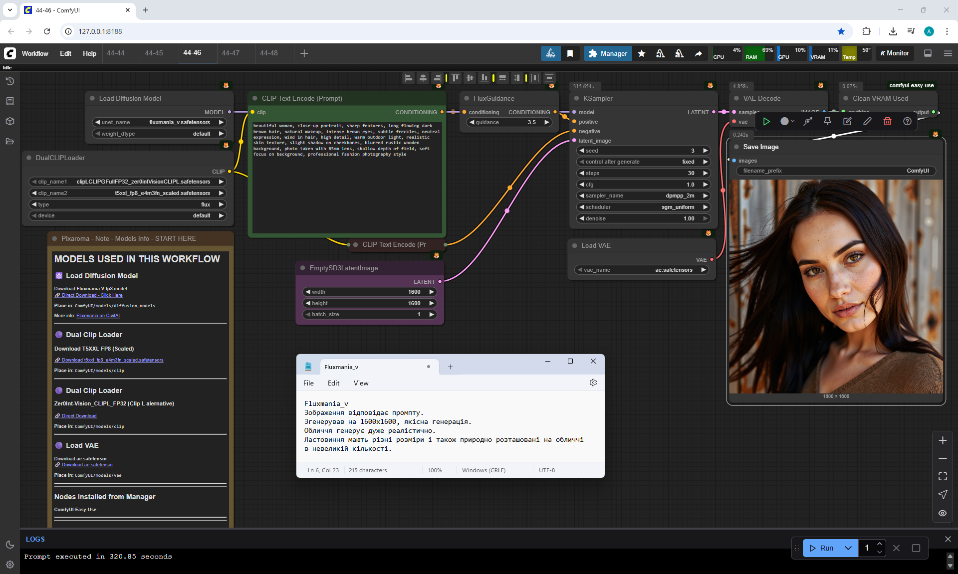Open the workflows folder sidebar icon

pyautogui.click(x=9, y=141)
